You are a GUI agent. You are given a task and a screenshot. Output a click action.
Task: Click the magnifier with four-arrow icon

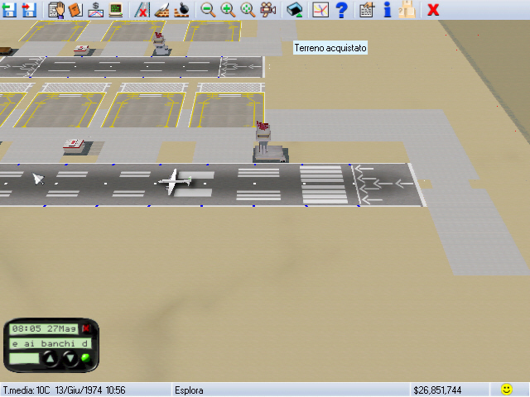click(x=248, y=9)
